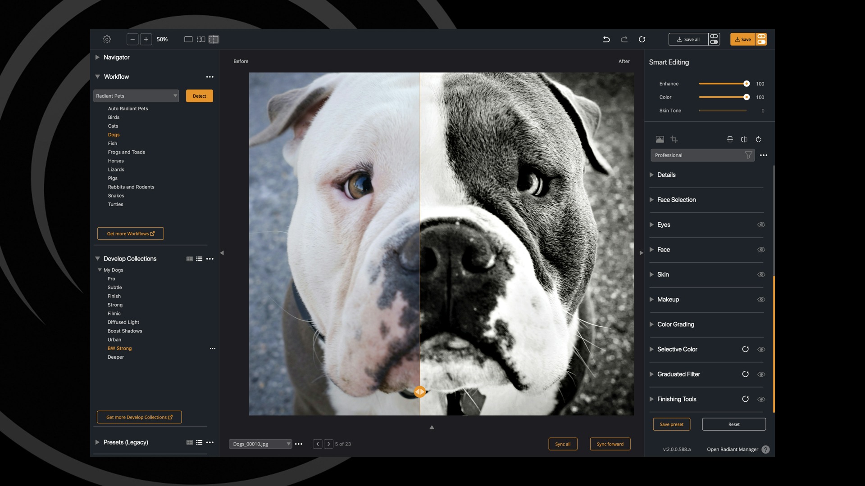Hide Graduated Filter adjustments

(x=761, y=374)
